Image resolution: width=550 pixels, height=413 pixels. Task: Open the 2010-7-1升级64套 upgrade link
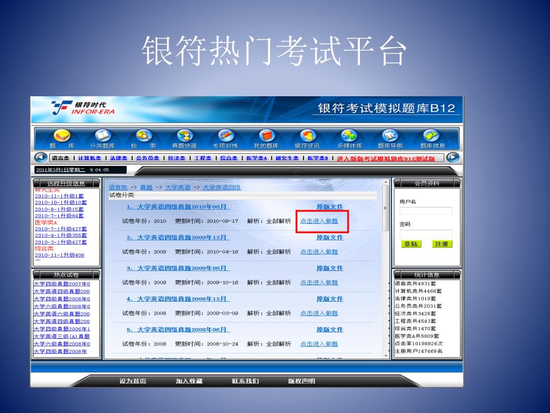click(x=59, y=216)
